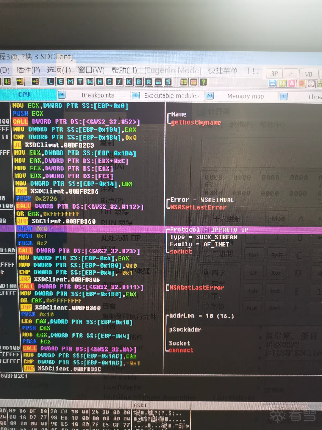Click the P button next to BP
Screen dimensions: 322x430
(x=291, y=74)
